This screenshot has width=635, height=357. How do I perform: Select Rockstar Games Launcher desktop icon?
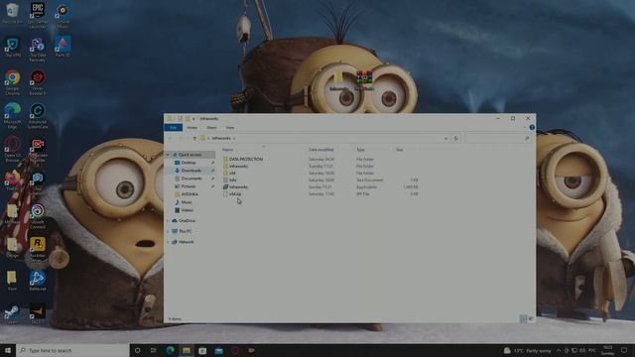click(38, 249)
